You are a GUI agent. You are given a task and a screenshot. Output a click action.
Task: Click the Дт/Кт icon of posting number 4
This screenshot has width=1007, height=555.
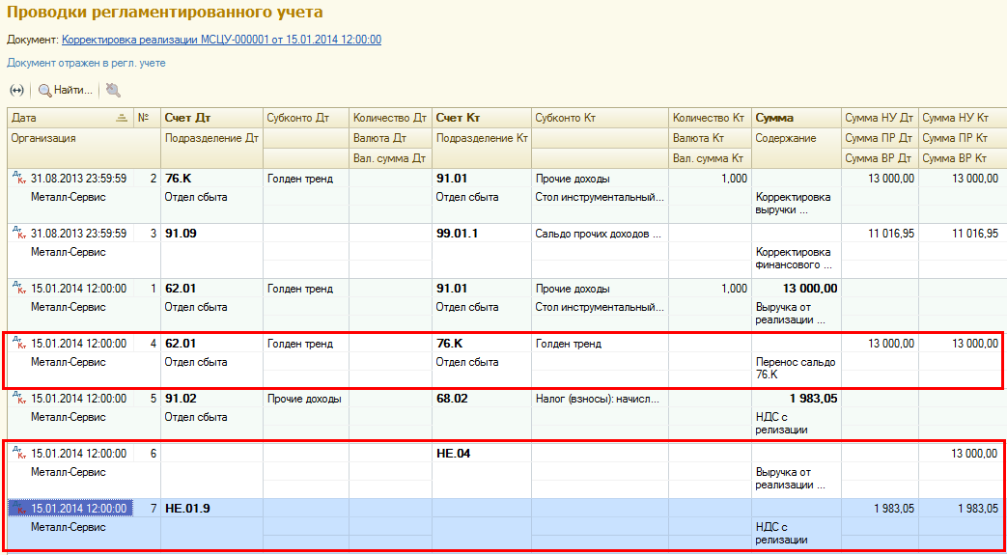(18, 344)
